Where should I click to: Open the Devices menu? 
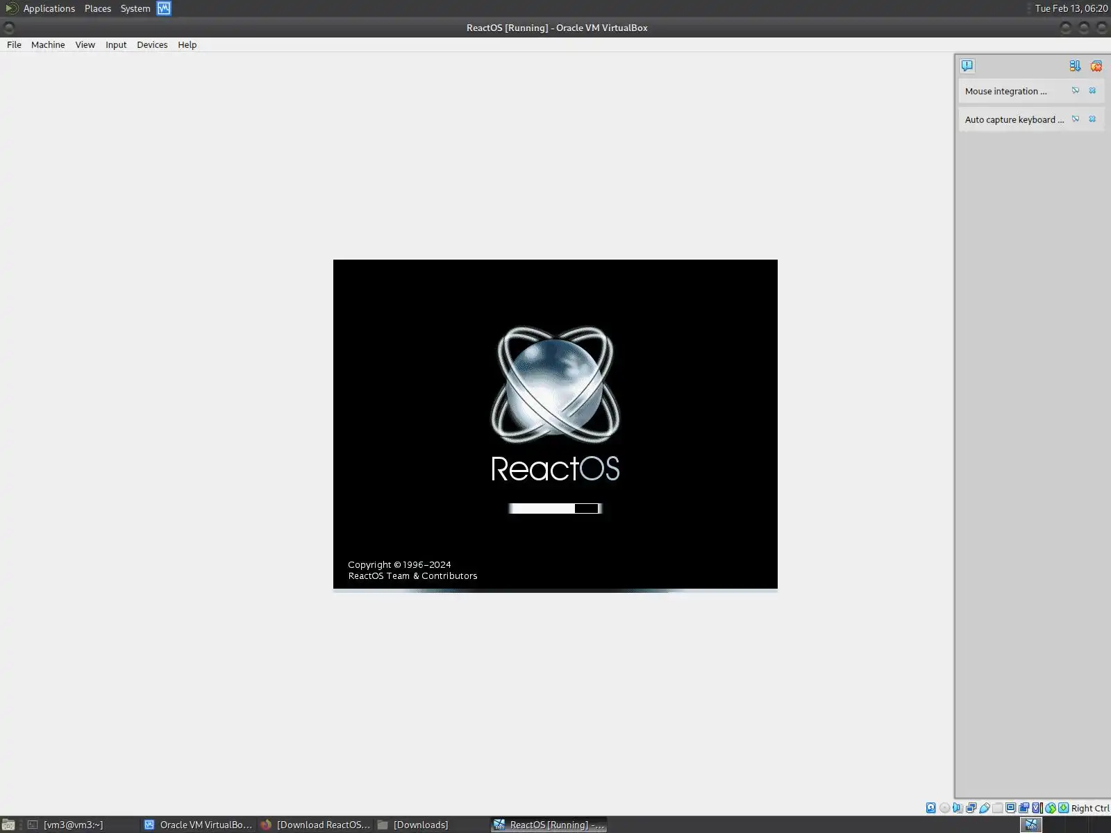[x=152, y=44]
